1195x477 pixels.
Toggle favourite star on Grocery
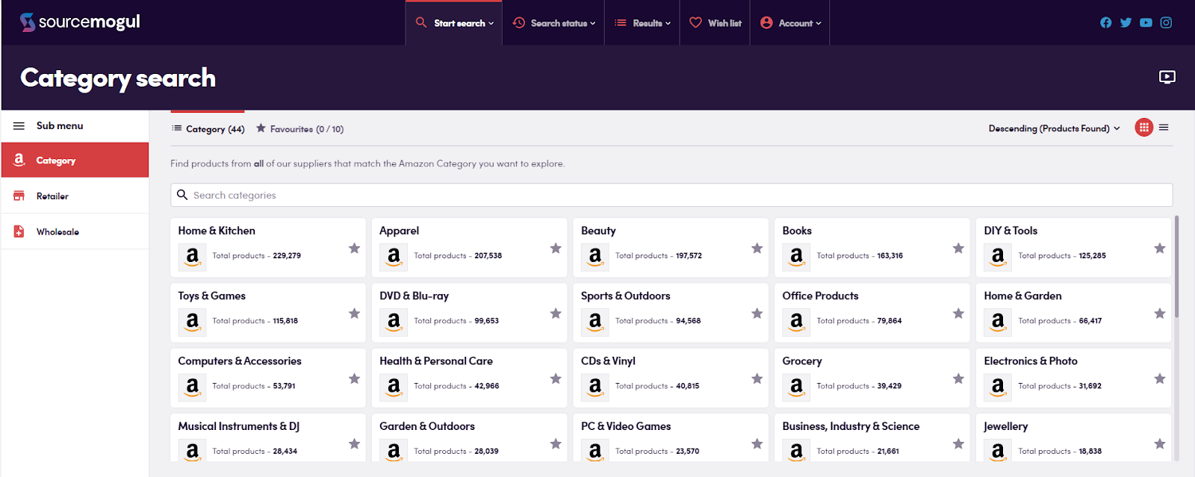click(958, 379)
